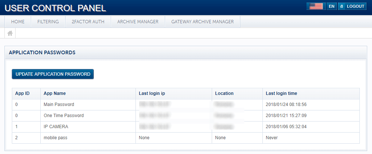Open Gateway Archive Manager tab
Viewport: 372px width, 154px height.
click(x=202, y=22)
